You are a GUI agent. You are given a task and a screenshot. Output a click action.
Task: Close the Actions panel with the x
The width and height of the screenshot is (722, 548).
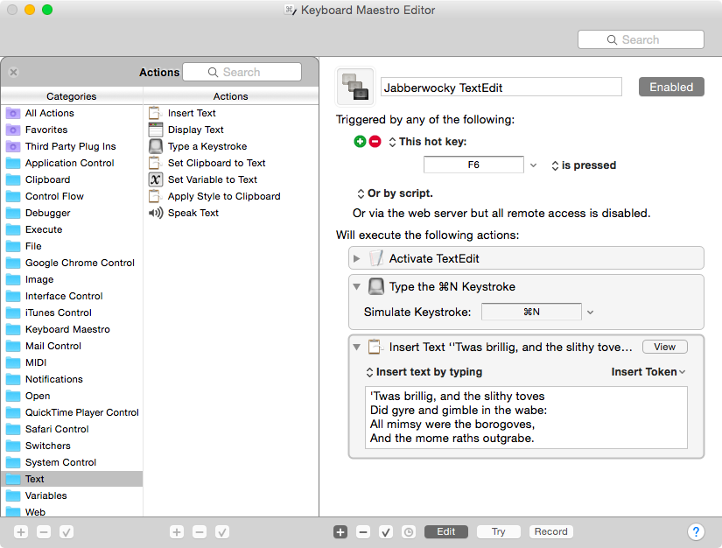[14, 73]
